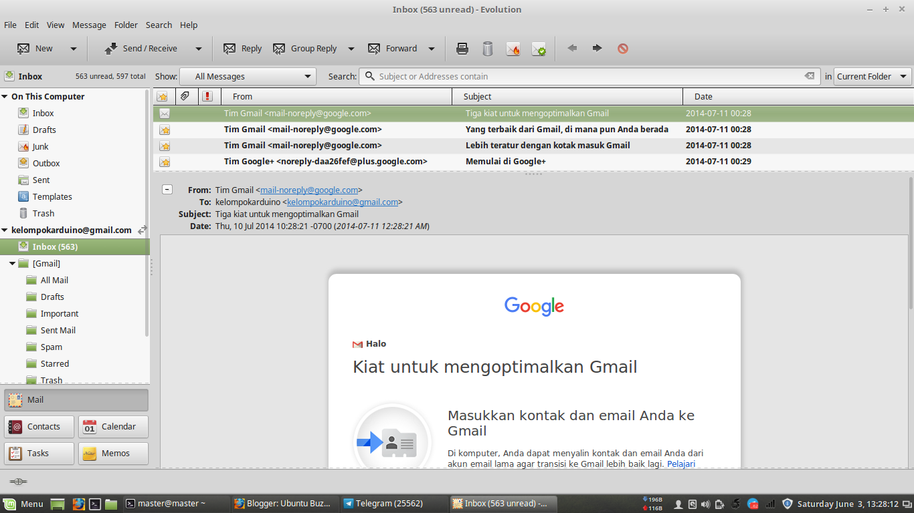
Task: Open the Send / Receive dropdown arrow
Action: [199, 49]
